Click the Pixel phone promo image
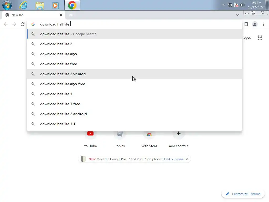Viewport: 269px width, 202px height. [83, 159]
